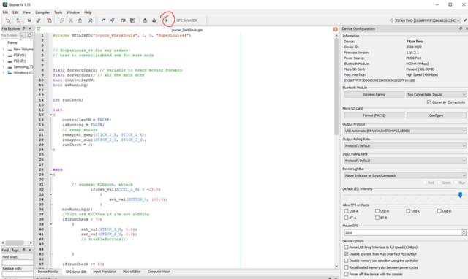Click the Save toolbar icon
This screenshot has width=468, height=279.
click(x=29, y=20)
